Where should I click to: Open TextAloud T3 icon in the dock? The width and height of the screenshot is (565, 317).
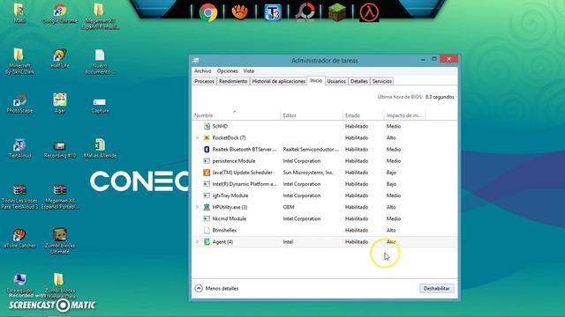pyautogui.click(x=273, y=12)
